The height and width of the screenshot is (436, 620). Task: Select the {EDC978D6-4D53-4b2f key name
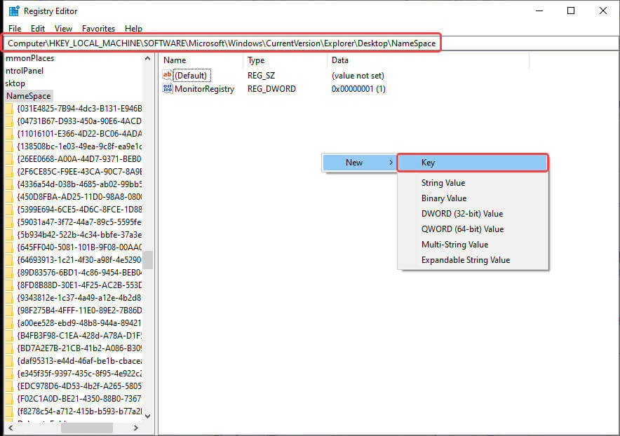79,386
